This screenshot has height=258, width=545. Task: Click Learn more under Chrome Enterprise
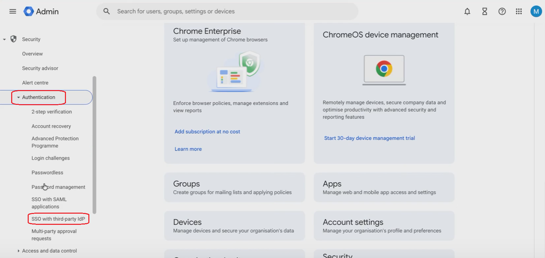188,149
